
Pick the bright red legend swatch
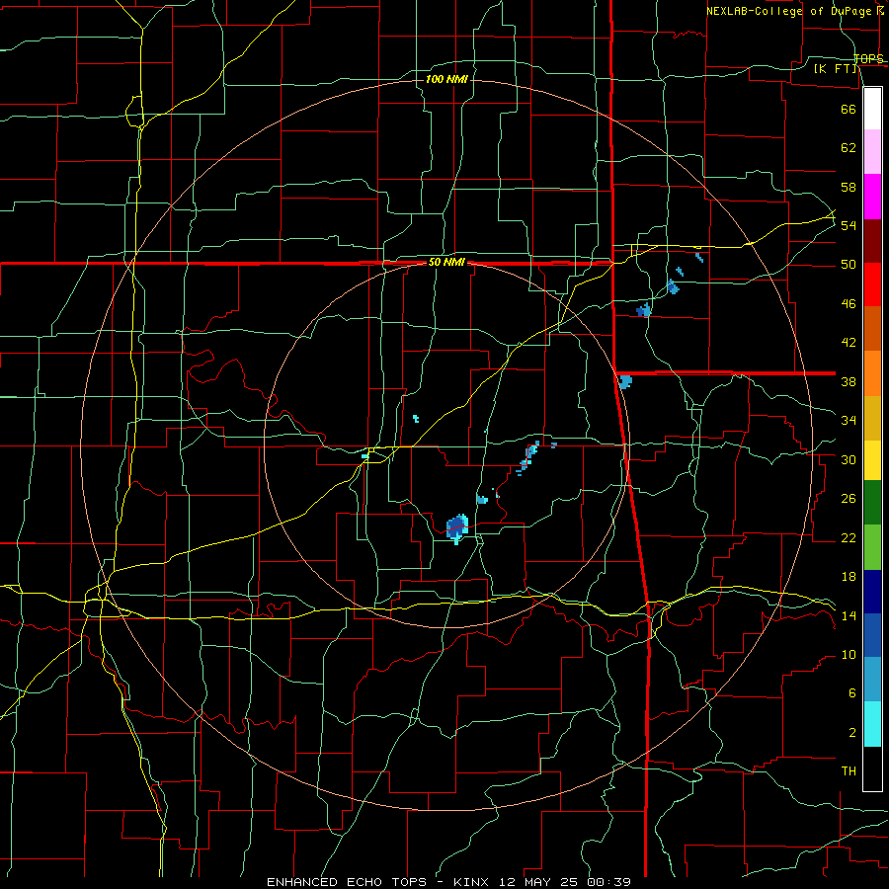click(872, 284)
